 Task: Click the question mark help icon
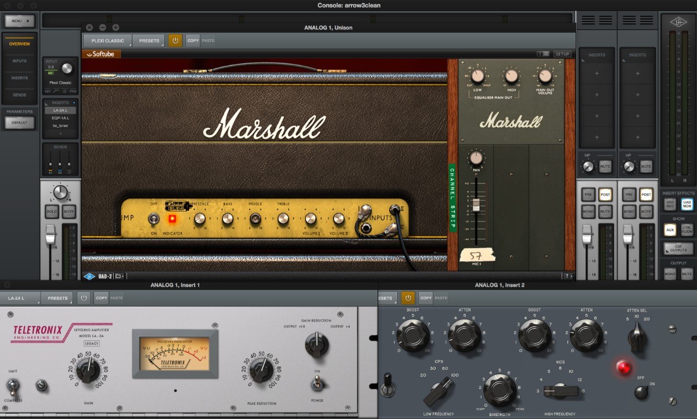point(567,276)
